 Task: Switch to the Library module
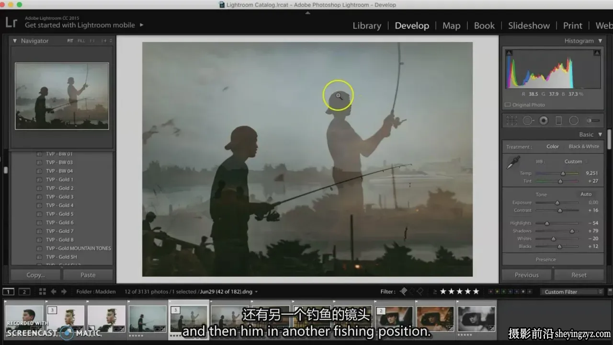(367, 26)
